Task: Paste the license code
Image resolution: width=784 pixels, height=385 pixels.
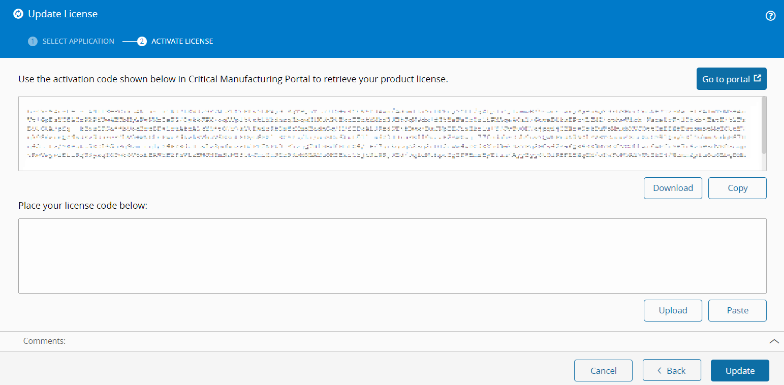Action: pos(737,310)
